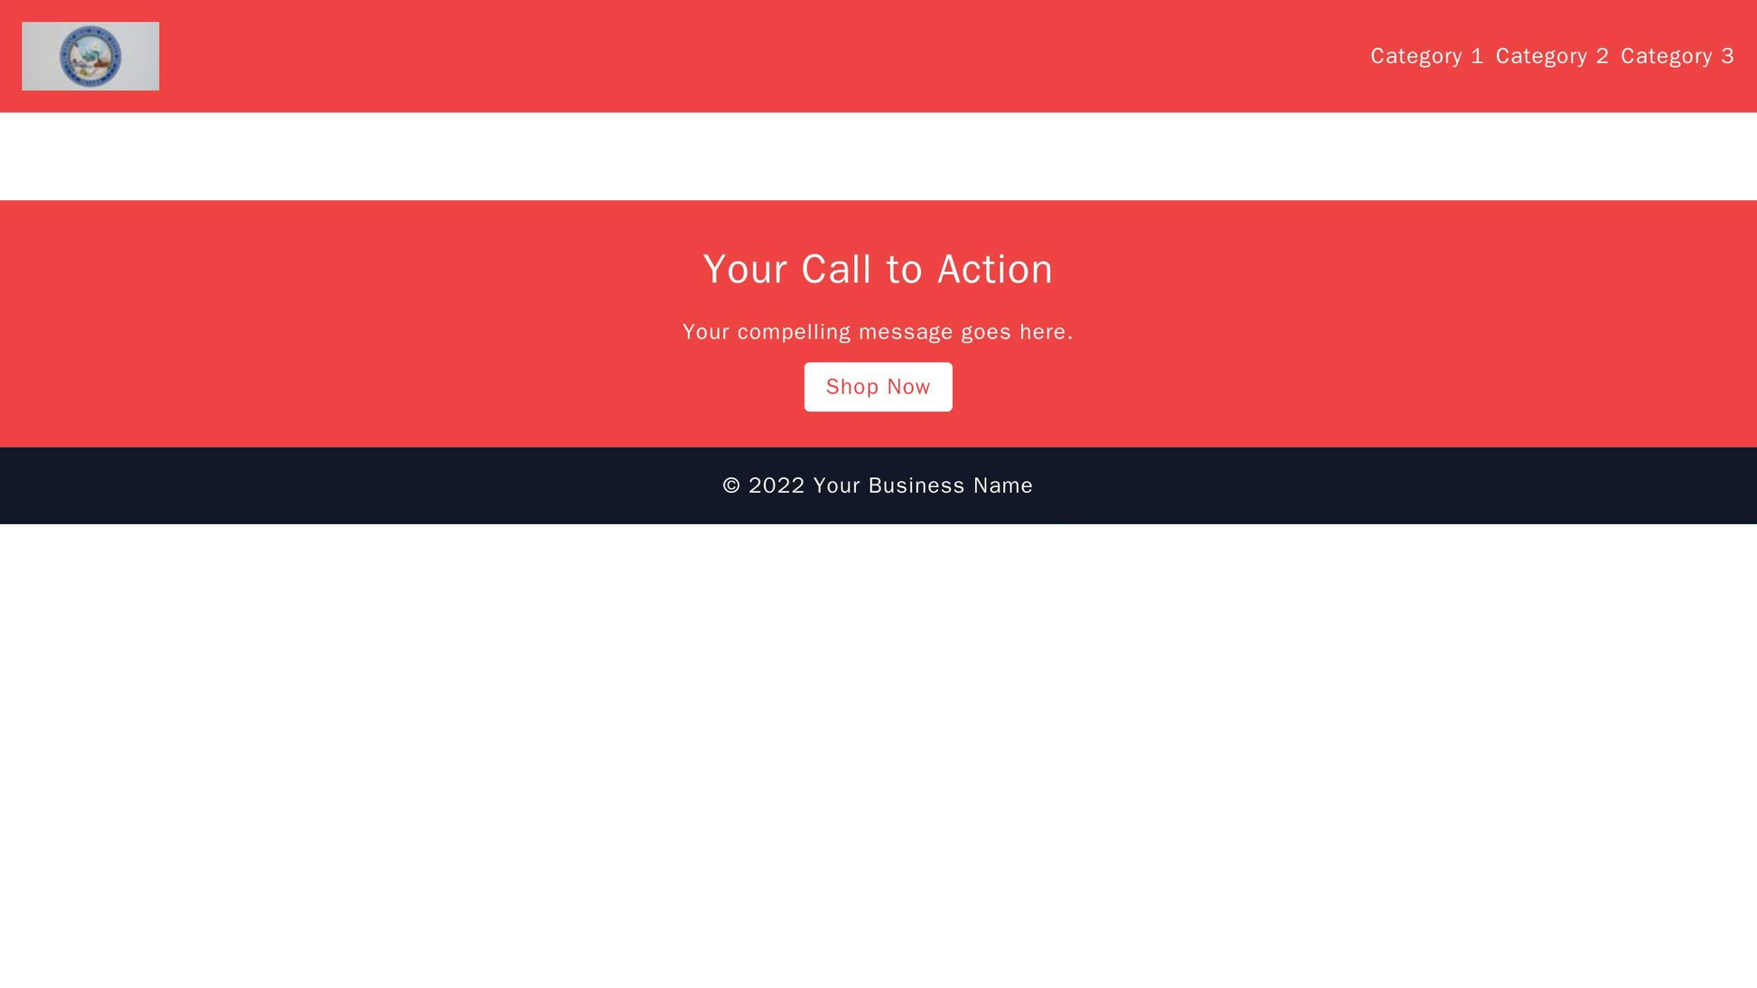
Task: Click Your Call to Action heading
Action: pos(878,269)
